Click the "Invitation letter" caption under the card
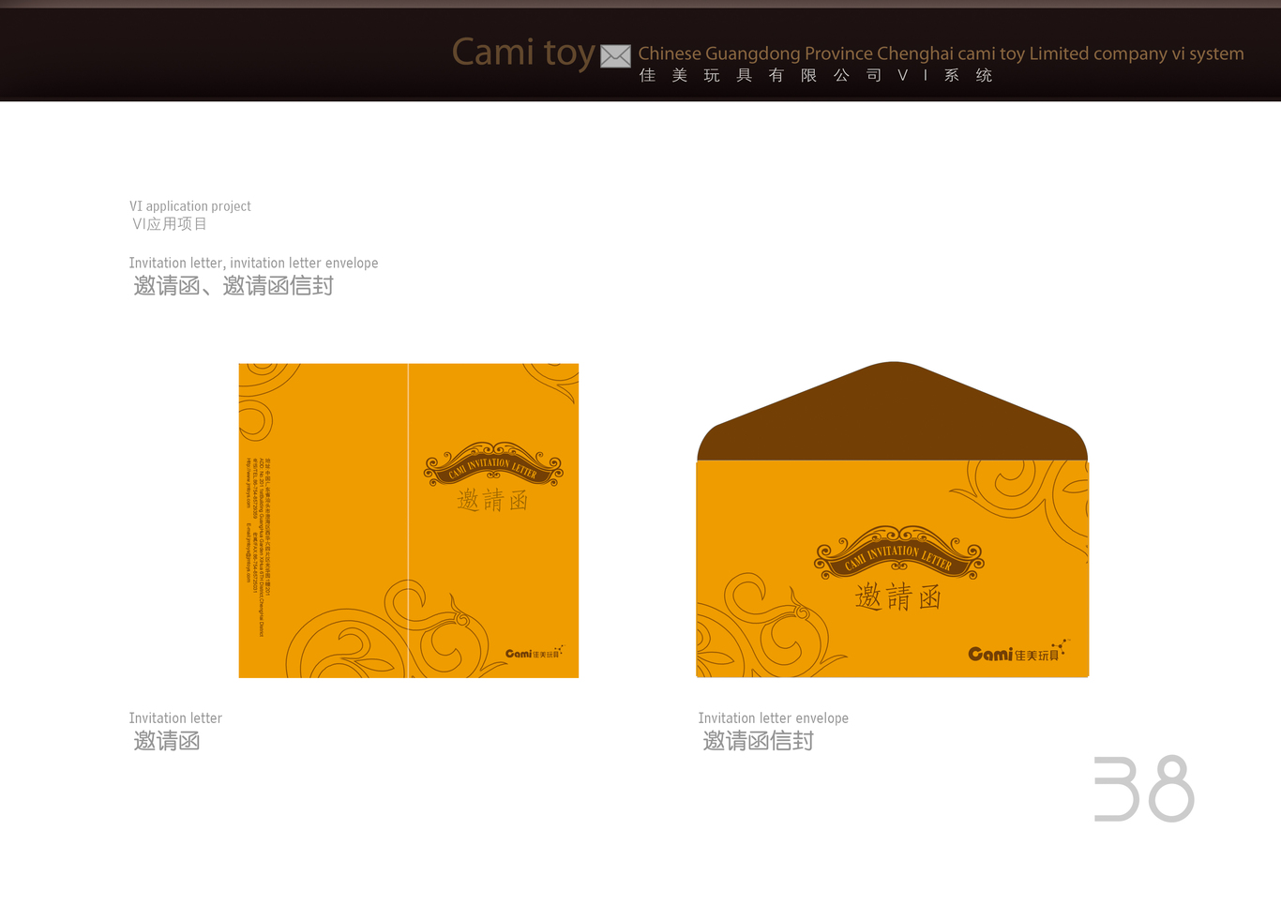 [175, 718]
